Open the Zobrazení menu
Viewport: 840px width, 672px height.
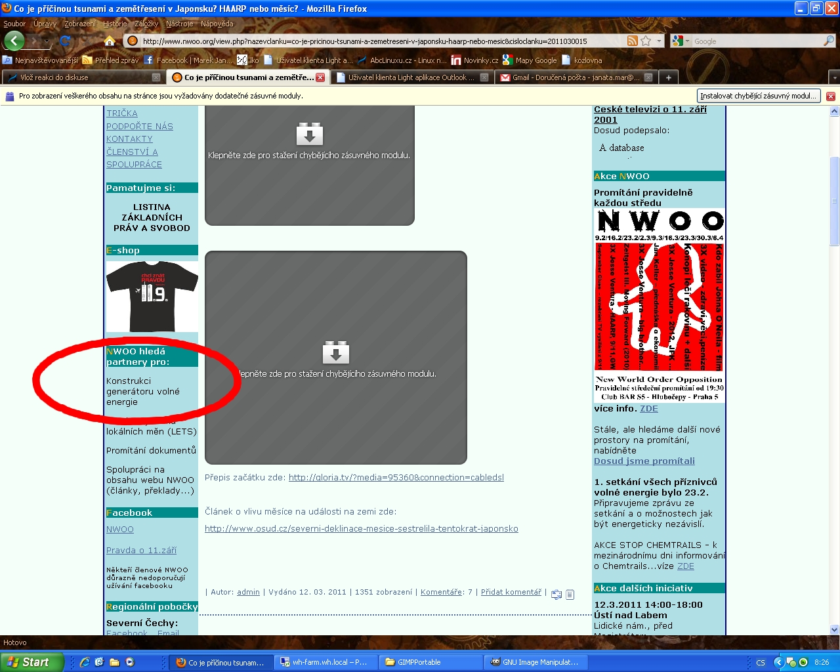80,24
